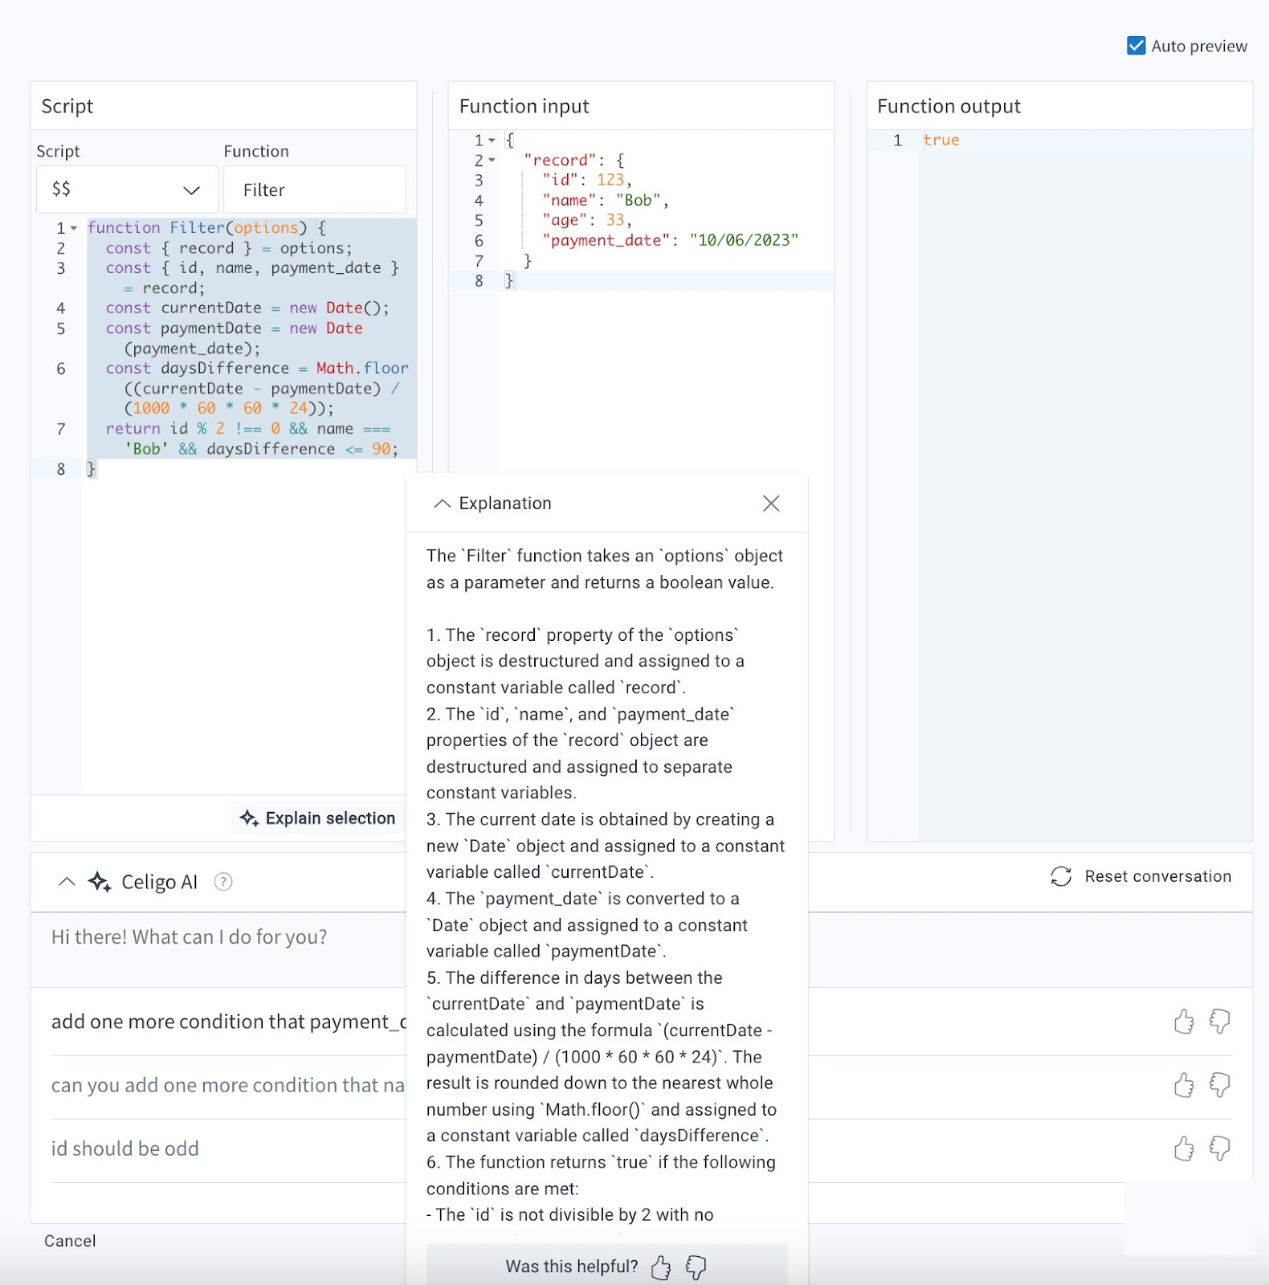Select the 'id should be odd' conversation entry
Viewport: 1269px width, 1285px height.
pos(125,1148)
